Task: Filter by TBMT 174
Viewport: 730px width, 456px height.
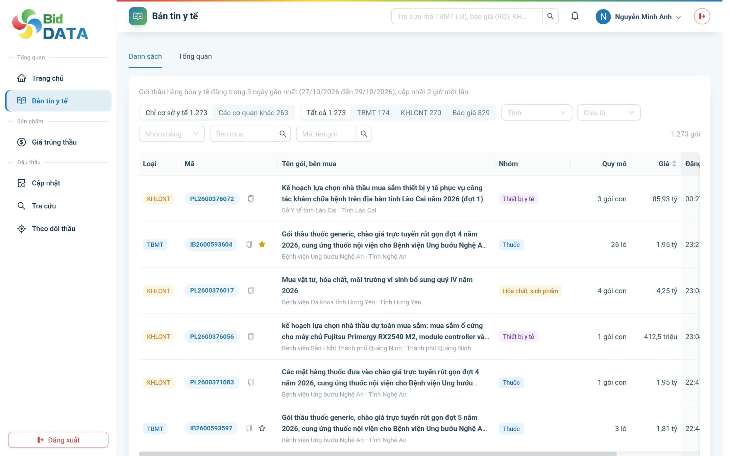Action: 373,112
